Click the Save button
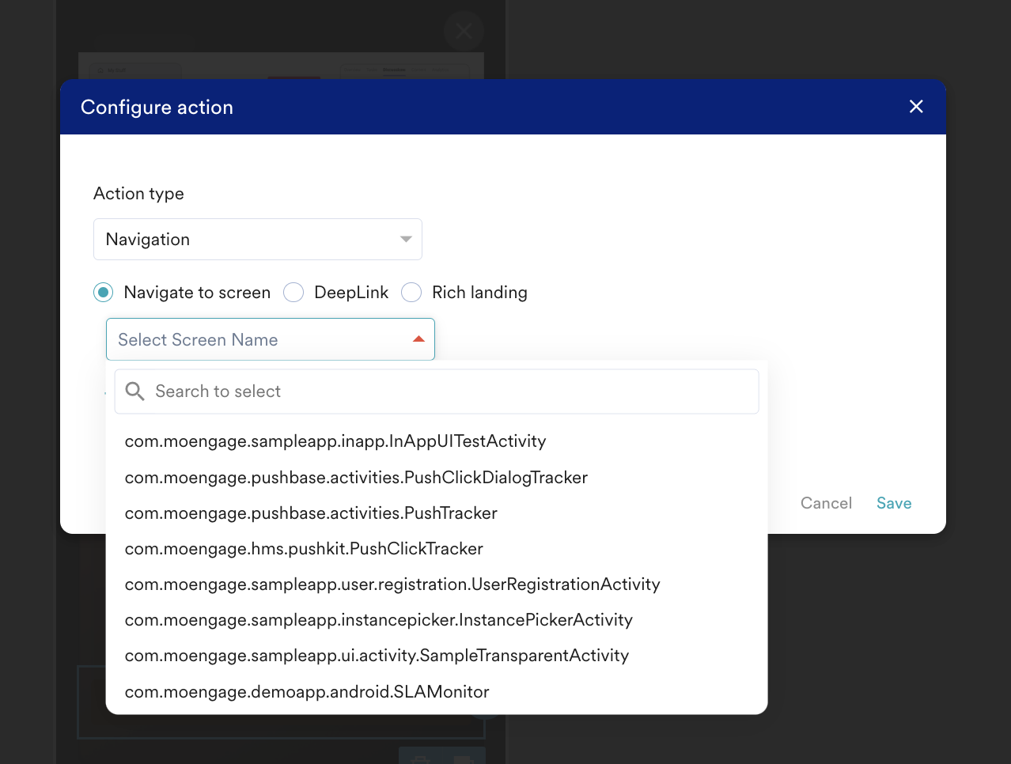Image resolution: width=1011 pixels, height=764 pixels. (x=894, y=503)
